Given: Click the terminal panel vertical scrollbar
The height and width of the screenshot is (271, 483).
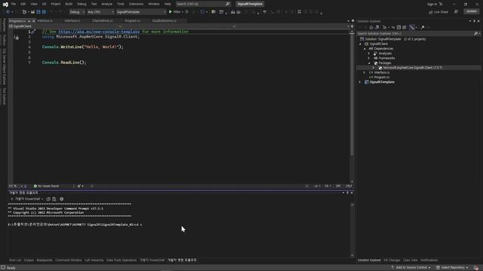Looking at the screenshot, I should 352,230.
